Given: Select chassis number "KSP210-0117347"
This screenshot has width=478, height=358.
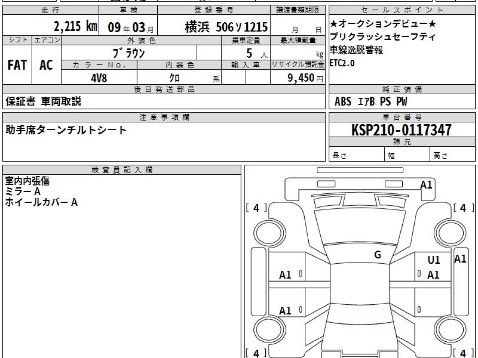Looking at the screenshot, I should pos(402,130).
